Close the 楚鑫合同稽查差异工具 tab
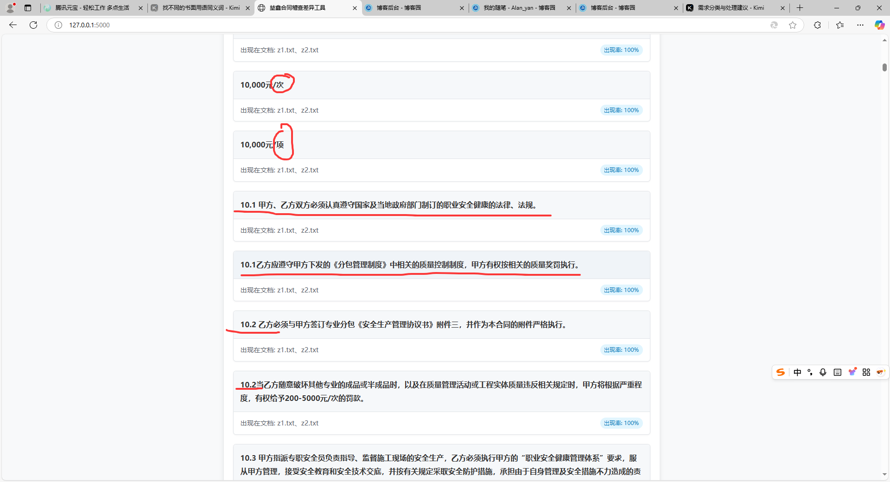The image size is (890, 482). pos(355,8)
